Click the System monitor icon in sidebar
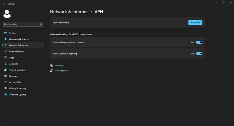The image size is (234, 126). pos(6,33)
